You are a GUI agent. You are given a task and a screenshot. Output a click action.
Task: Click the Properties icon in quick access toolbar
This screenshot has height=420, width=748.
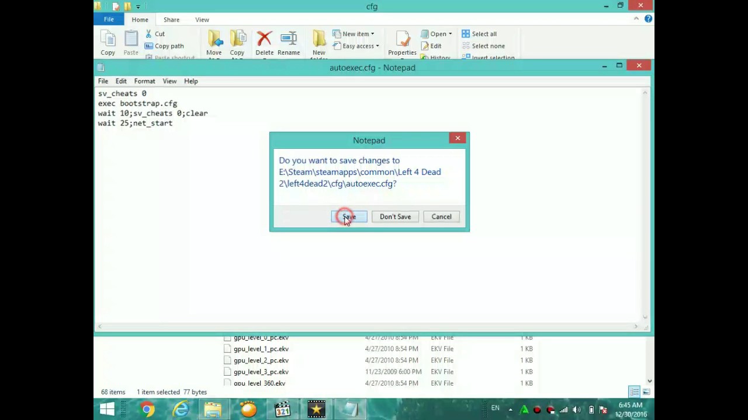[116, 6]
